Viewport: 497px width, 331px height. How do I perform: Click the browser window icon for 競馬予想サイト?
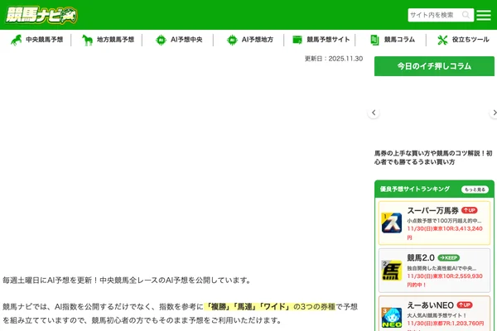click(297, 40)
